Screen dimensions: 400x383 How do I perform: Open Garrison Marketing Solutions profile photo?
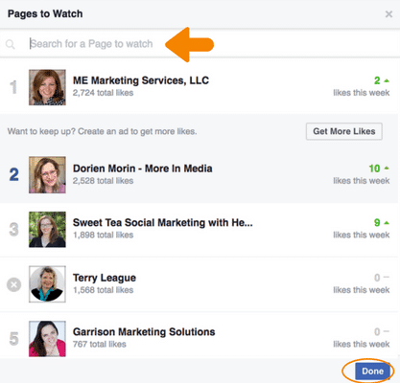click(x=47, y=339)
